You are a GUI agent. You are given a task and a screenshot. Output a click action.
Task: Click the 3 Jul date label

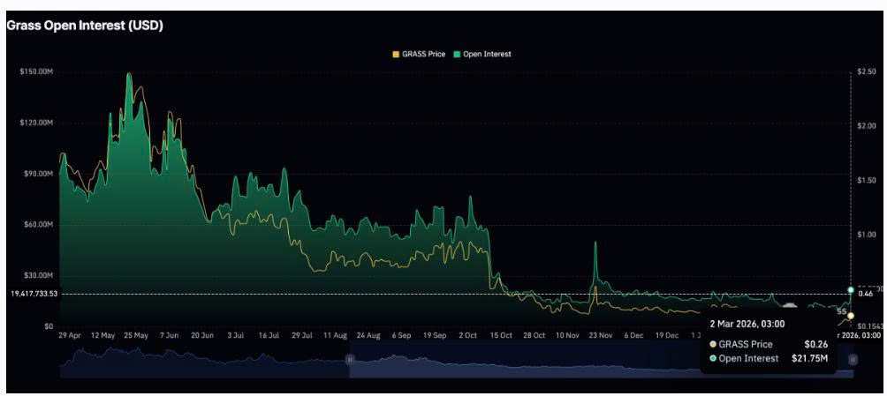(235, 335)
